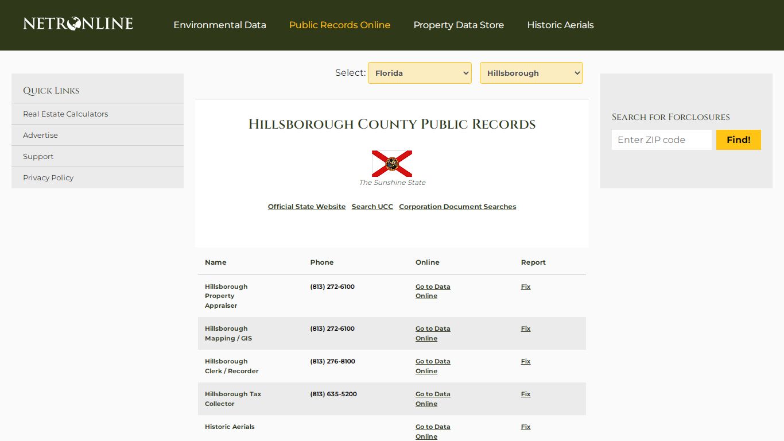Click the Find! foreclosures button
784x441 pixels.
739,140
